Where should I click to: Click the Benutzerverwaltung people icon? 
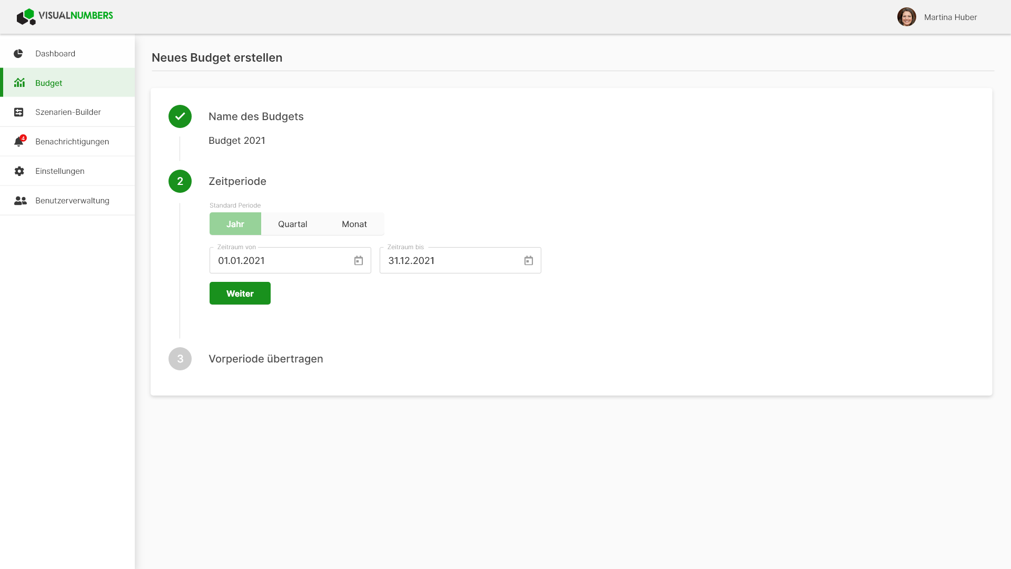pyautogui.click(x=21, y=201)
